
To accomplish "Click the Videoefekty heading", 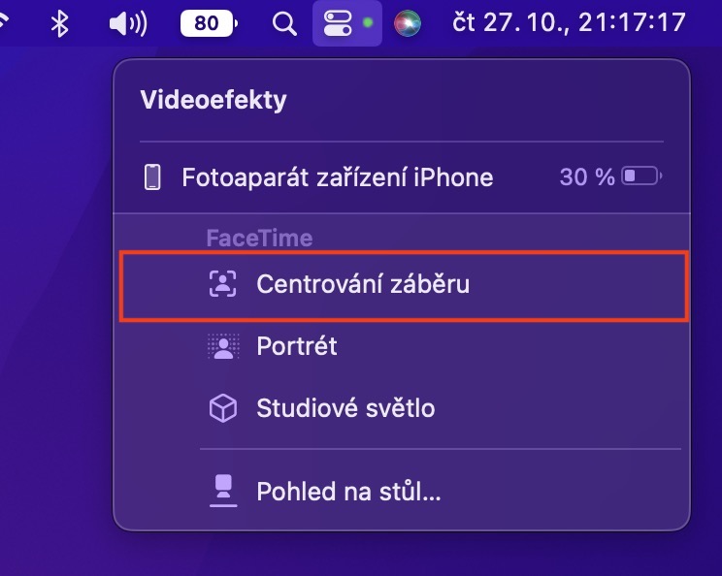I will [x=213, y=100].
